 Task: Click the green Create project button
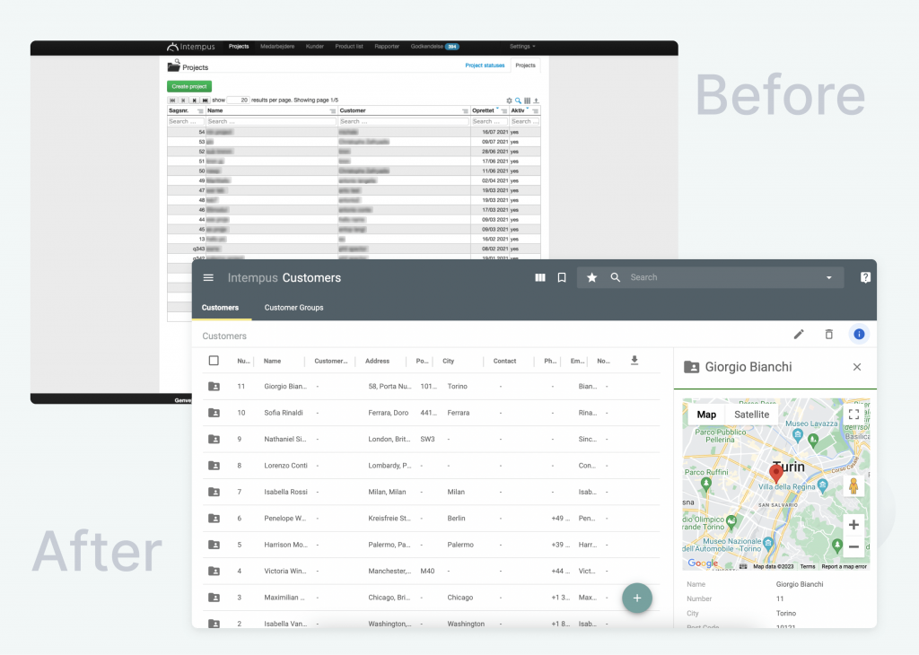click(188, 86)
